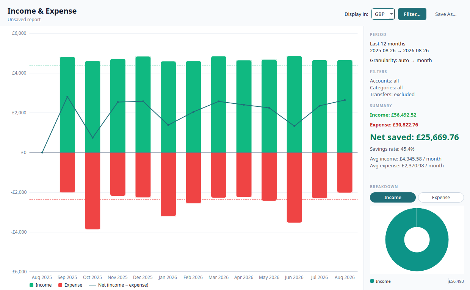Click Avg income: £4,345.58 / month
Screen dimensions: 470x290
(x=406, y=159)
